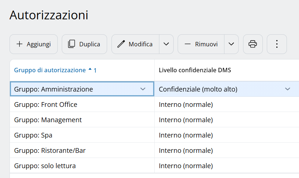
Task: Select the Gruppo: Management row
Action: point(155,120)
